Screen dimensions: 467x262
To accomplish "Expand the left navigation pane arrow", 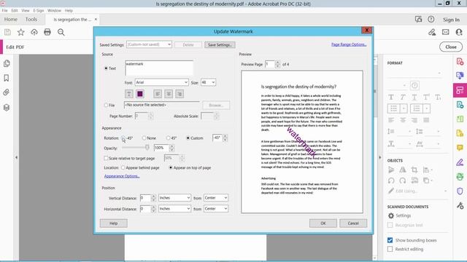I will point(16,157).
